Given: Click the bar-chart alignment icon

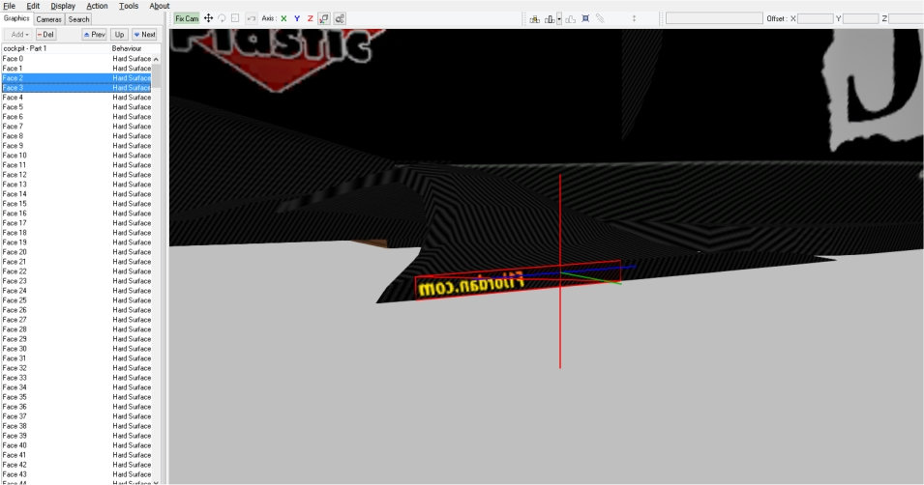Looking at the screenshot, I should click(x=550, y=18).
